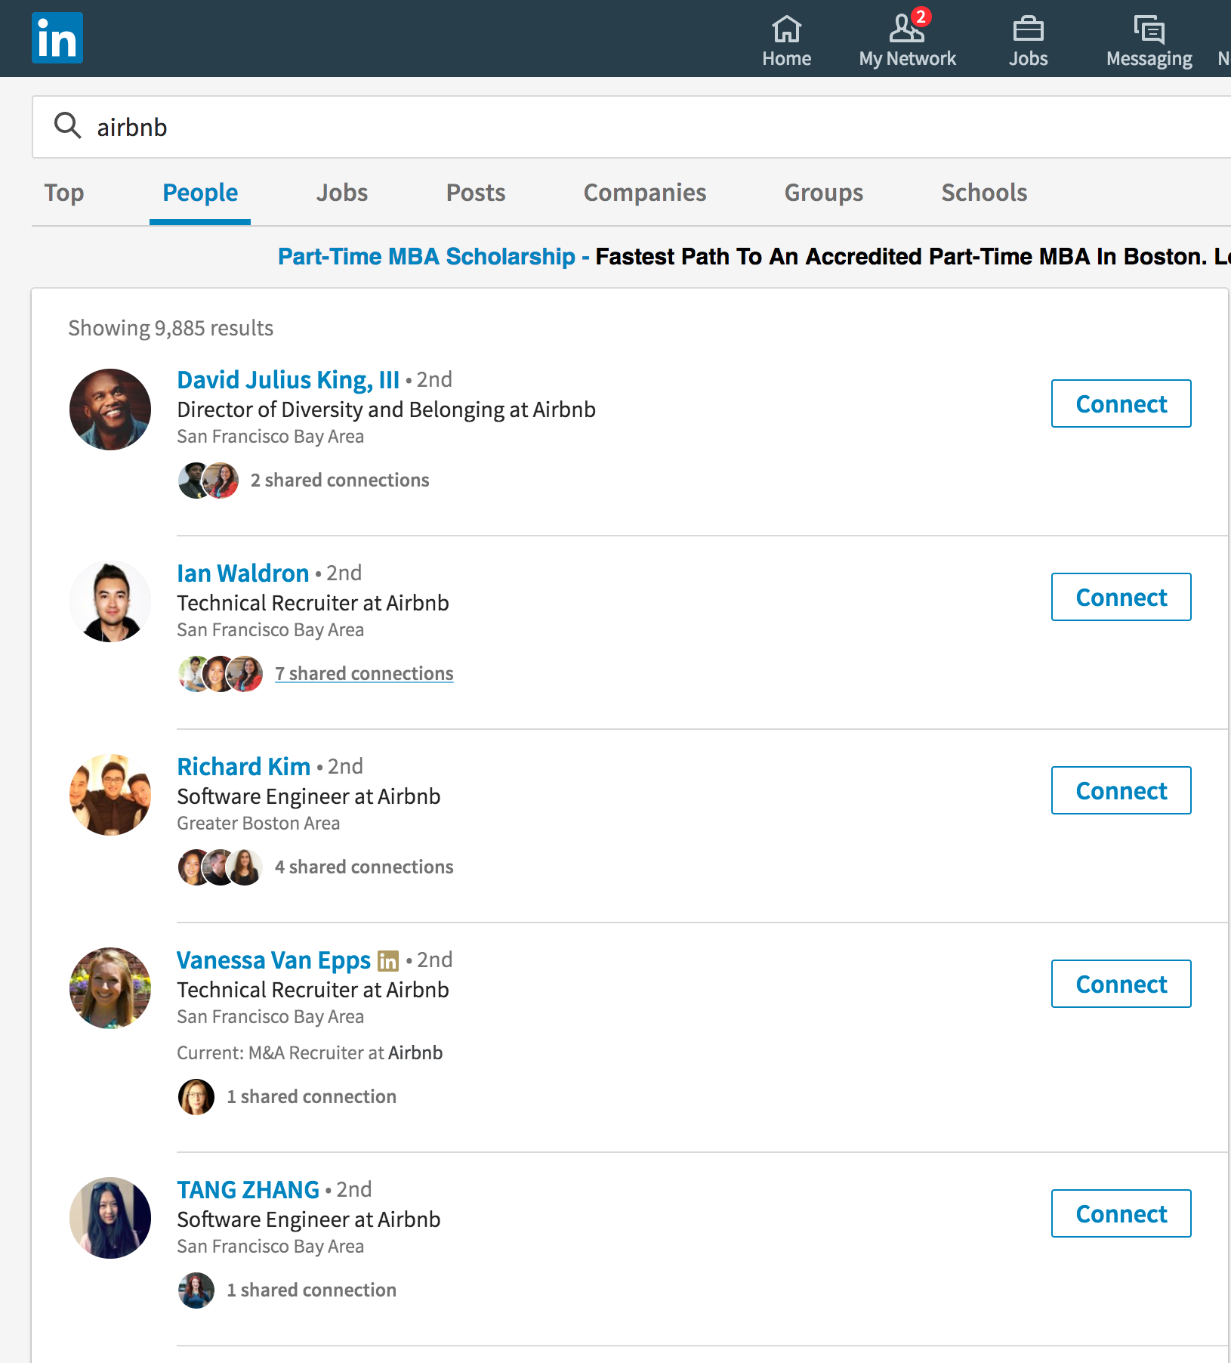Screen dimensions: 1231x1363
Task: Click Richard Kim's profile photo
Action: pyautogui.click(x=110, y=795)
